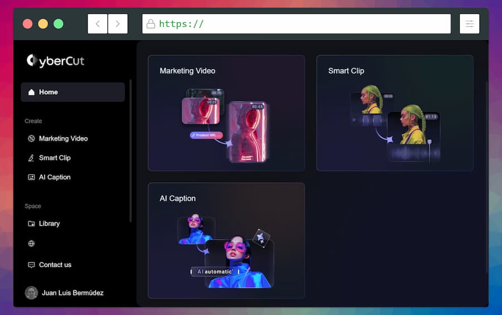This screenshot has height=315, width=502.
Task: Click the Smart Clip pen icon
Action: pos(31,158)
